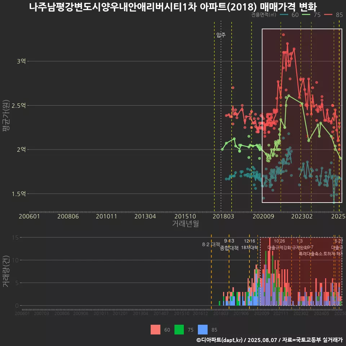Click the '특례대출축소' annotation text
346x346 pixels.
click(311, 254)
